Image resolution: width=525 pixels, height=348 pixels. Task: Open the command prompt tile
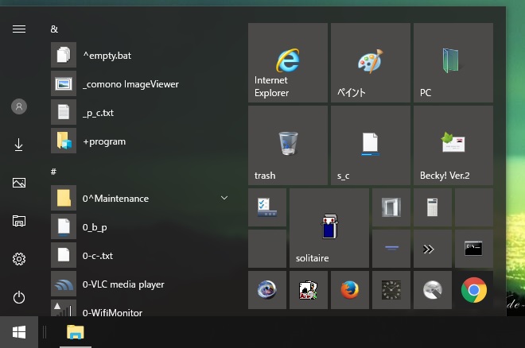pyautogui.click(x=474, y=249)
